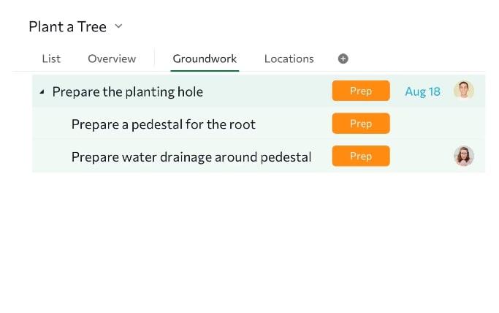Open the Prepare a pedestal for the root subtask
The height and width of the screenshot is (313, 499).
[x=164, y=124]
